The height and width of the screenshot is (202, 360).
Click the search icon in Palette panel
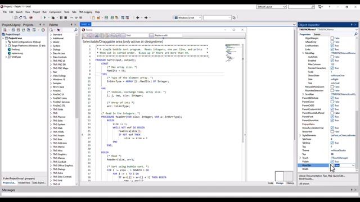(x=76, y=30)
